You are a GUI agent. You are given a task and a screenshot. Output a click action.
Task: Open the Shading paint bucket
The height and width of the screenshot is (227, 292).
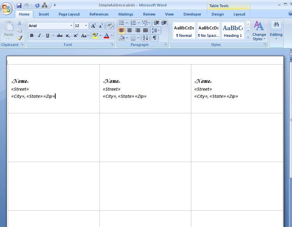[x=122, y=38]
